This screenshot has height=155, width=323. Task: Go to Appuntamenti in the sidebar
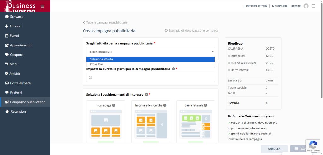point(21,45)
